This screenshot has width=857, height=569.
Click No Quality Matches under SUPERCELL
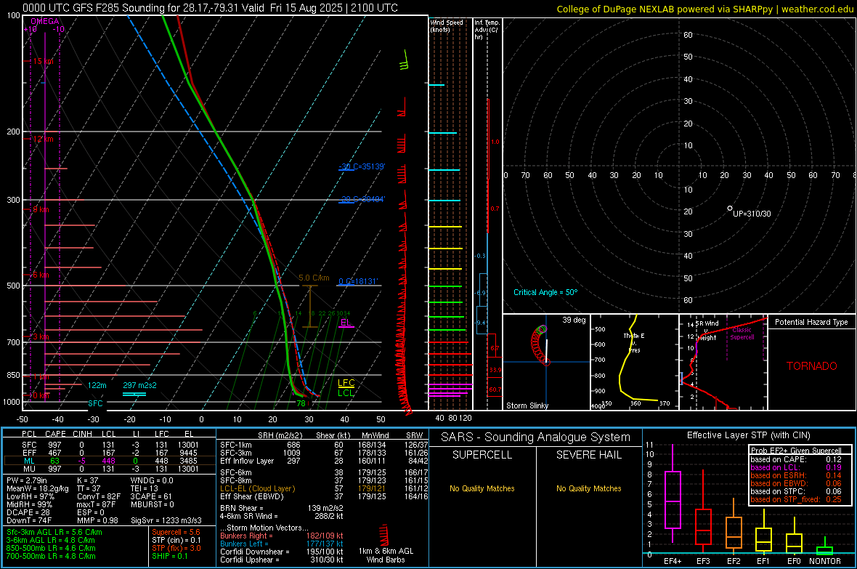click(482, 488)
